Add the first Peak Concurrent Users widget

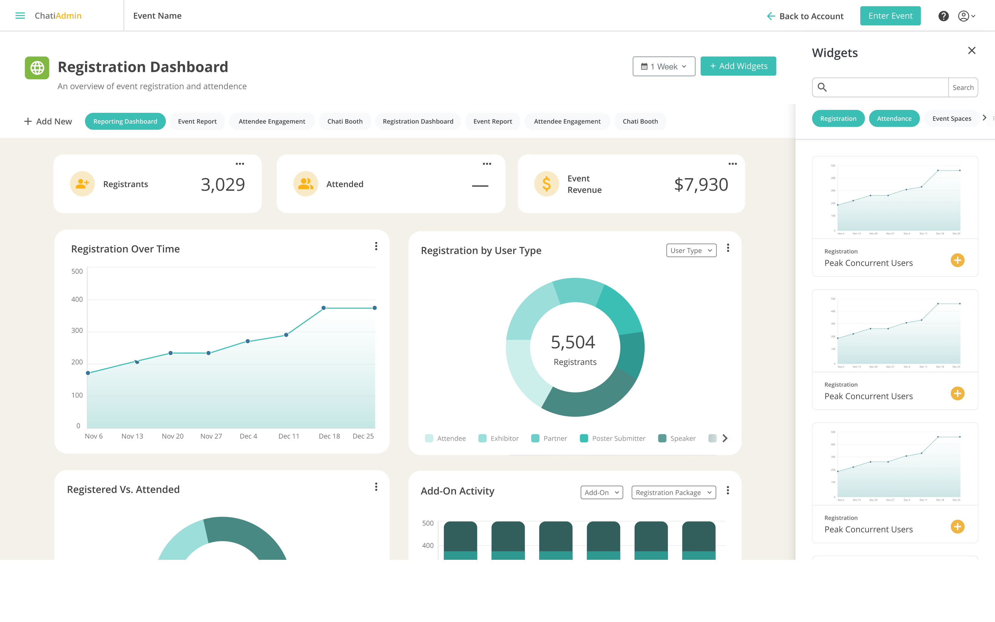coord(957,260)
